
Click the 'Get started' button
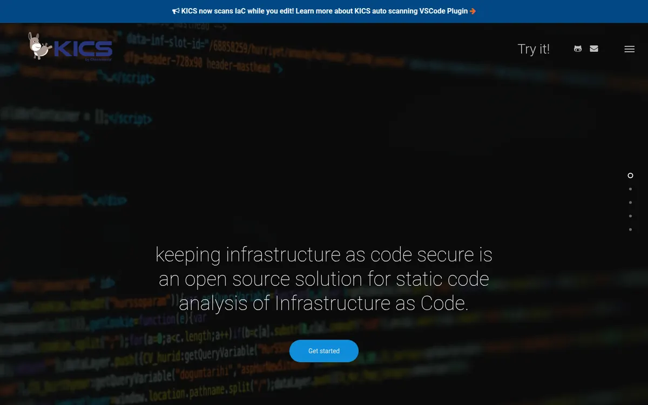[x=324, y=351]
